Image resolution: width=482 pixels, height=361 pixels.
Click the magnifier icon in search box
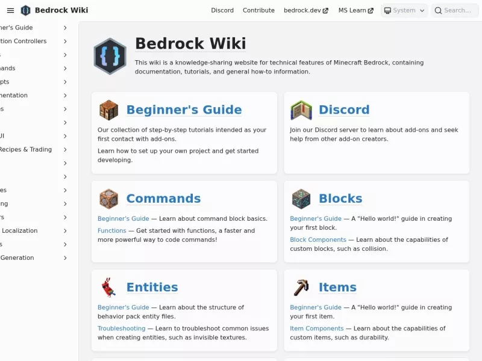tap(439, 11)
